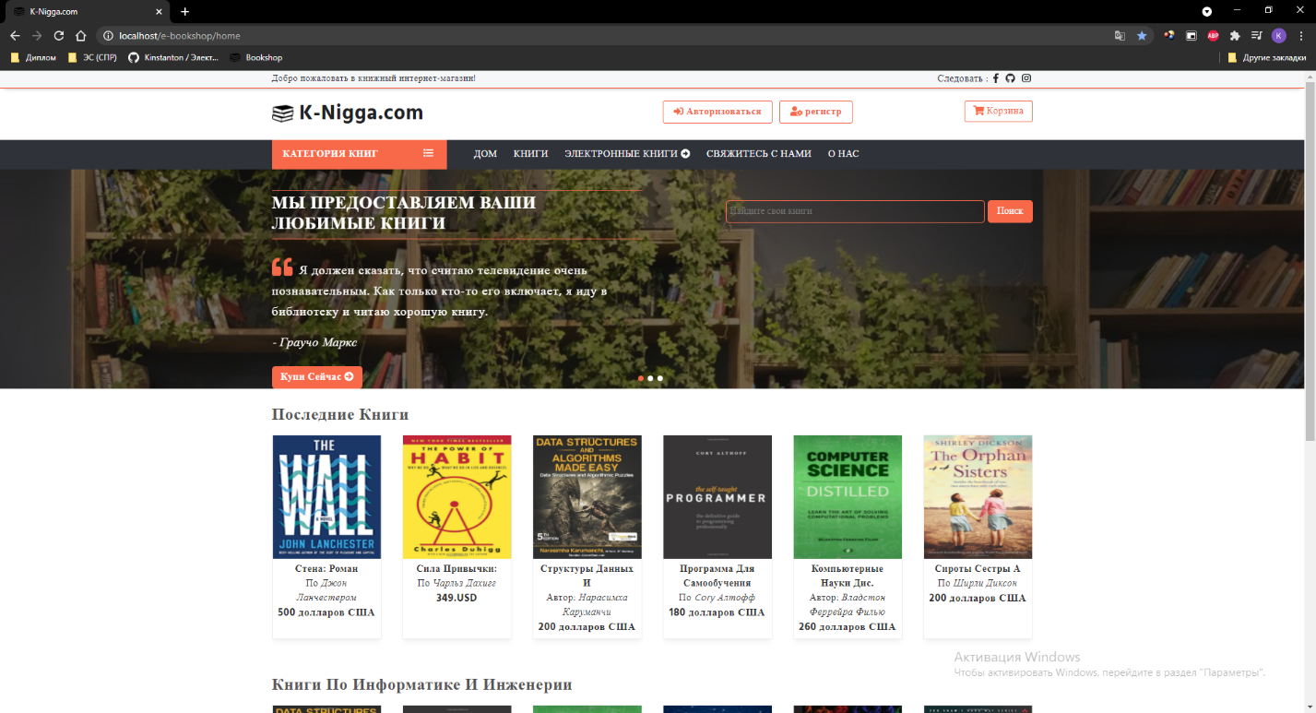This screenshot has width=1316, height=713.
Task: Open The Power of Habit cover
Action: (456, 497)
